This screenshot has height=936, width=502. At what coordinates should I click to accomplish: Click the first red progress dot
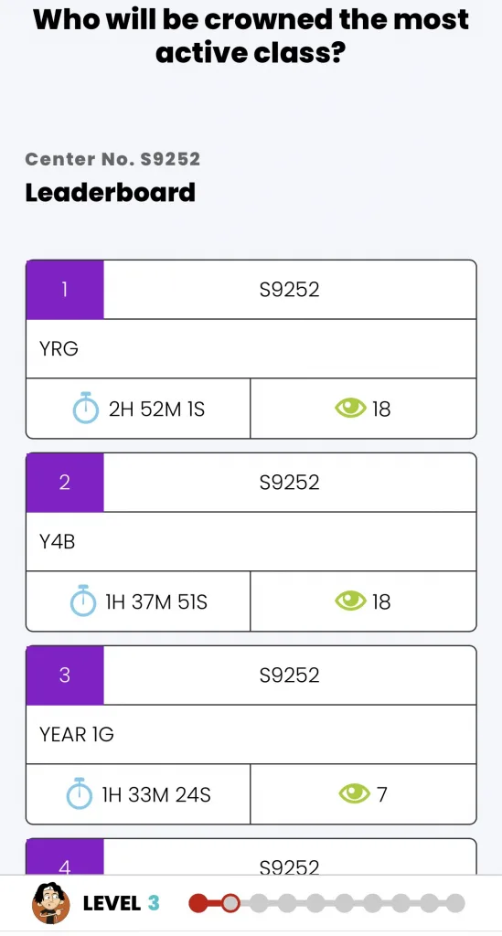(x=198, y=903)
